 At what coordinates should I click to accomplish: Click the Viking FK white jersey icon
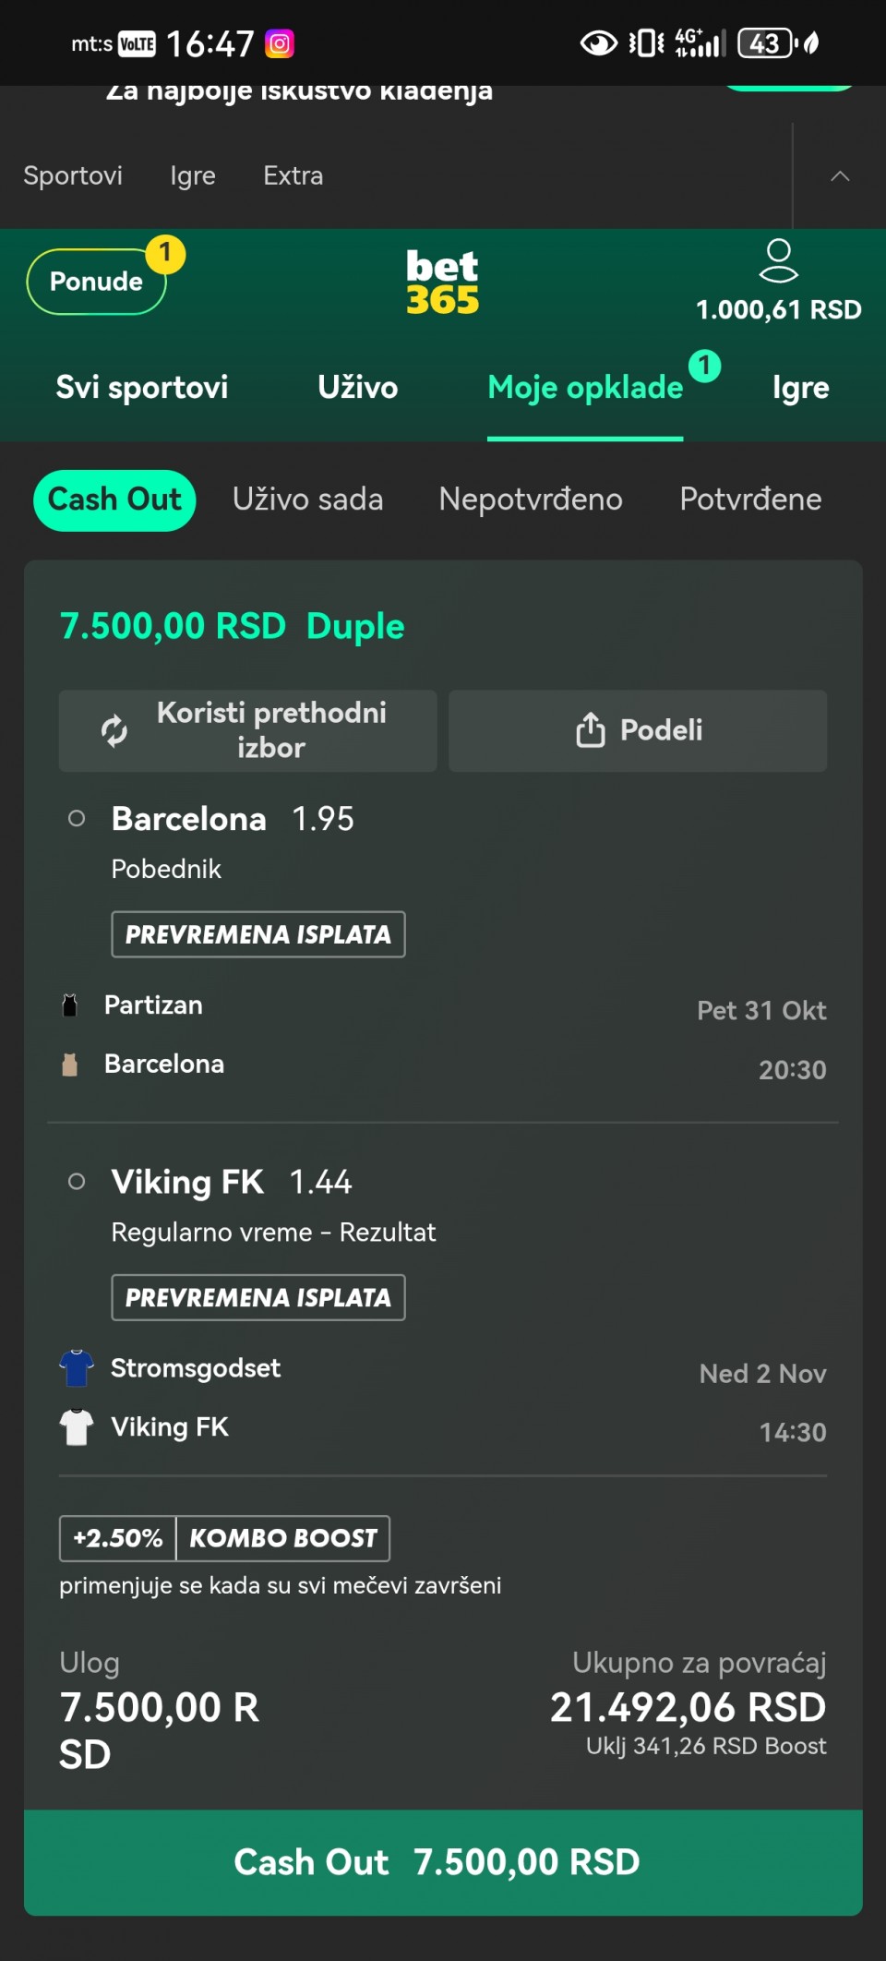(77, 1427)
